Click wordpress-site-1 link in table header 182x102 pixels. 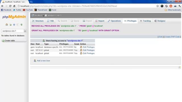point(75,41)
